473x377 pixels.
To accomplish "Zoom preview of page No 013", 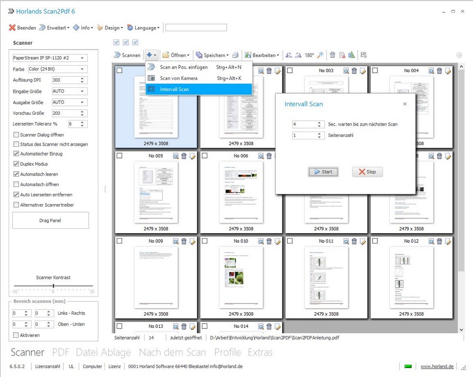I will pyautogui.click(x=176, y=326).
